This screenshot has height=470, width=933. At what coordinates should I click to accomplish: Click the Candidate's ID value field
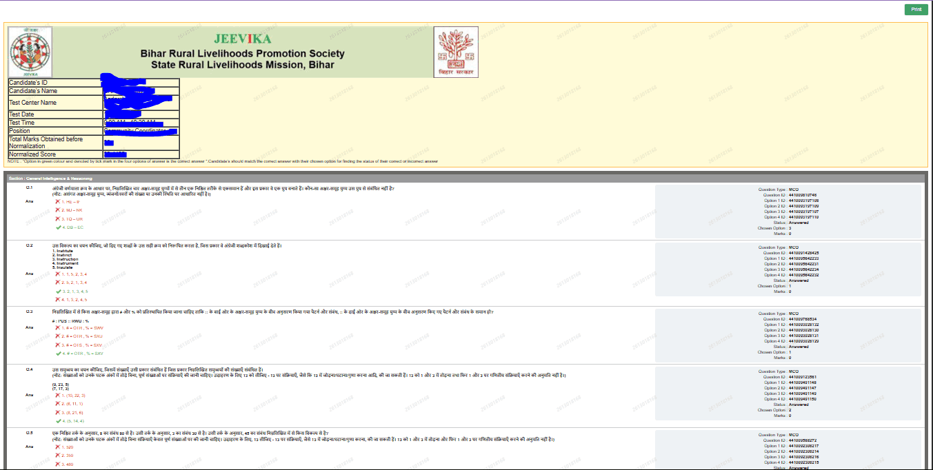[x=138, y=83]
